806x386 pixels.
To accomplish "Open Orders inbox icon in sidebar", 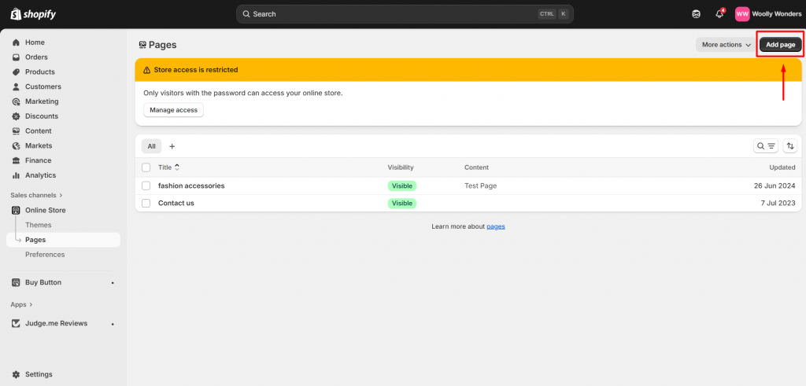I will click(16, 57).
